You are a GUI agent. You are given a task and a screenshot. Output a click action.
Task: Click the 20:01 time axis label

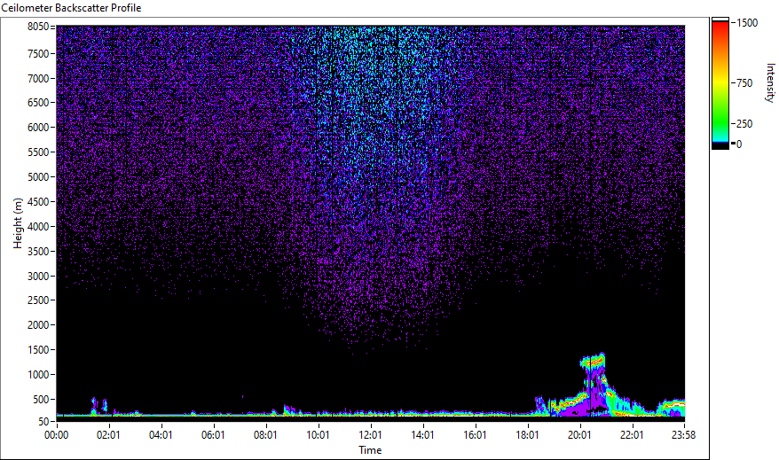coord(579,435)
